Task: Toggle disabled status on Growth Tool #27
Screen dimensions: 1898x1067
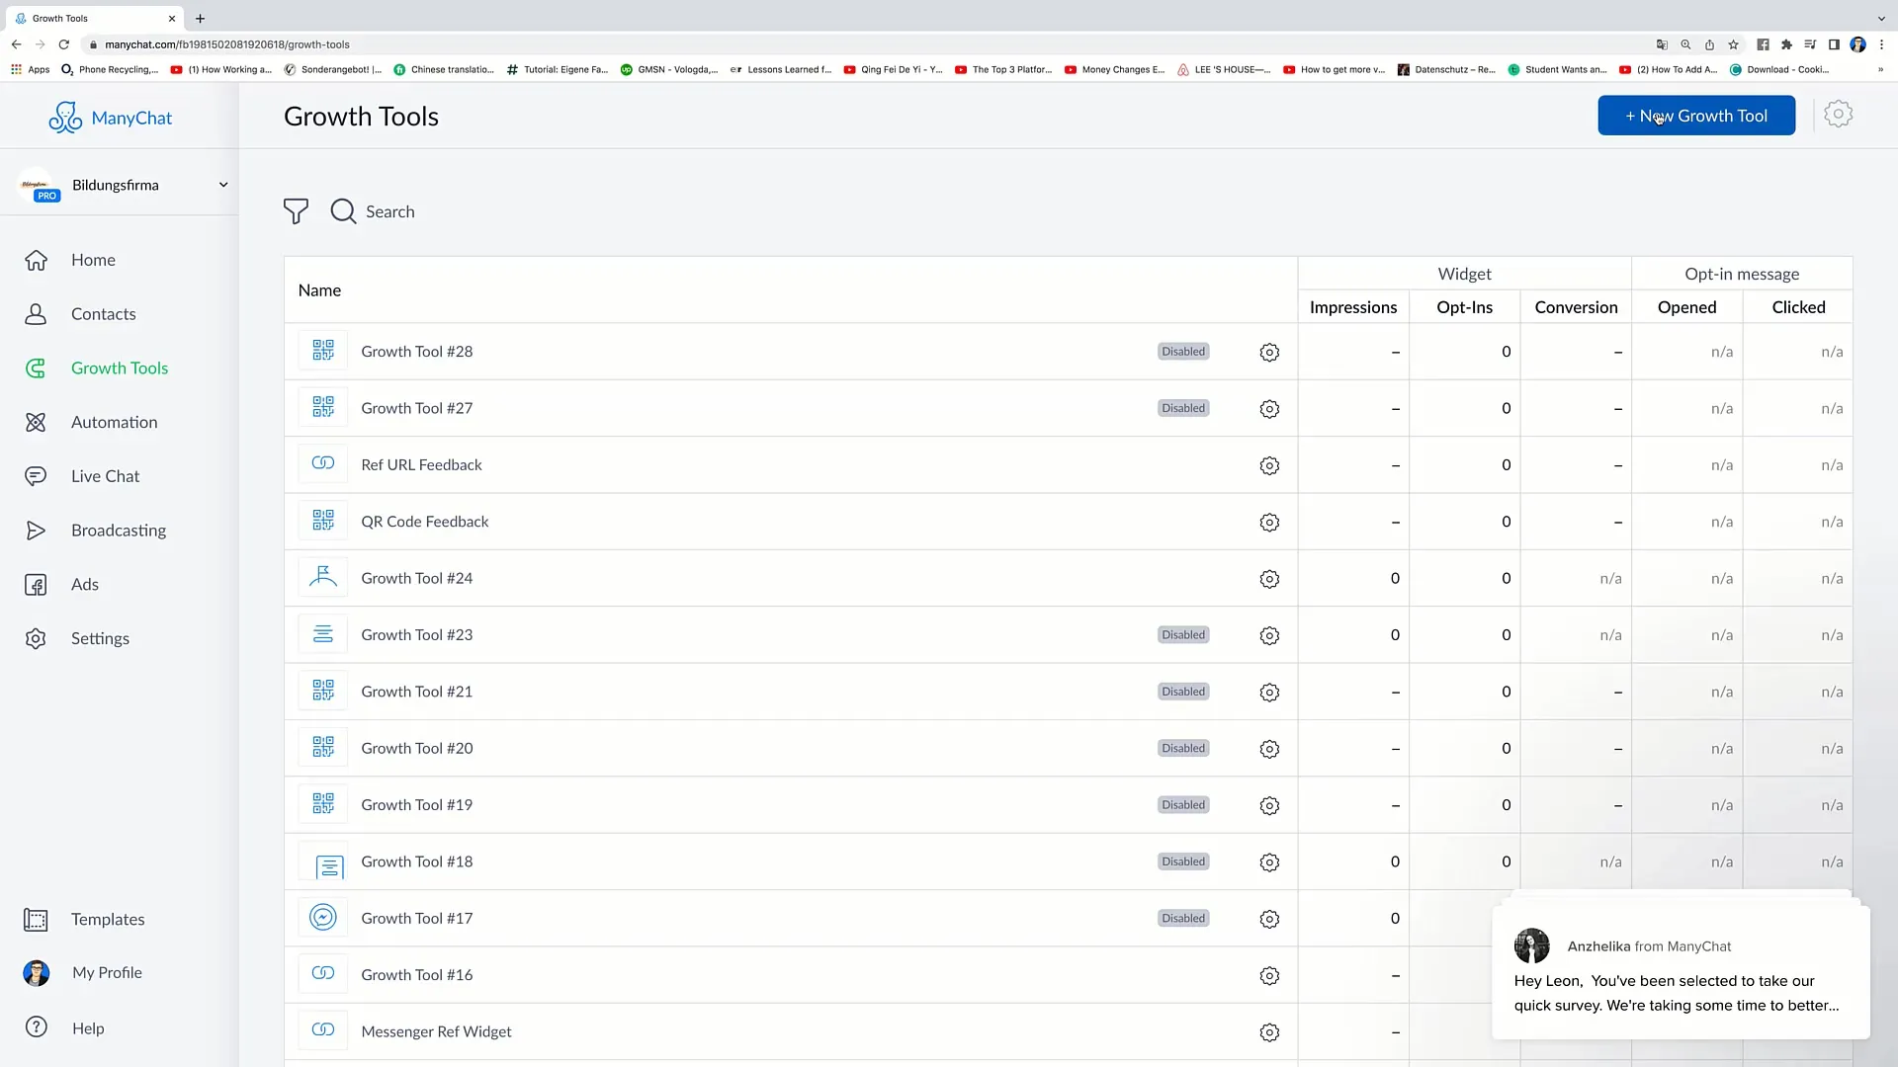Action: (1183, 408)
